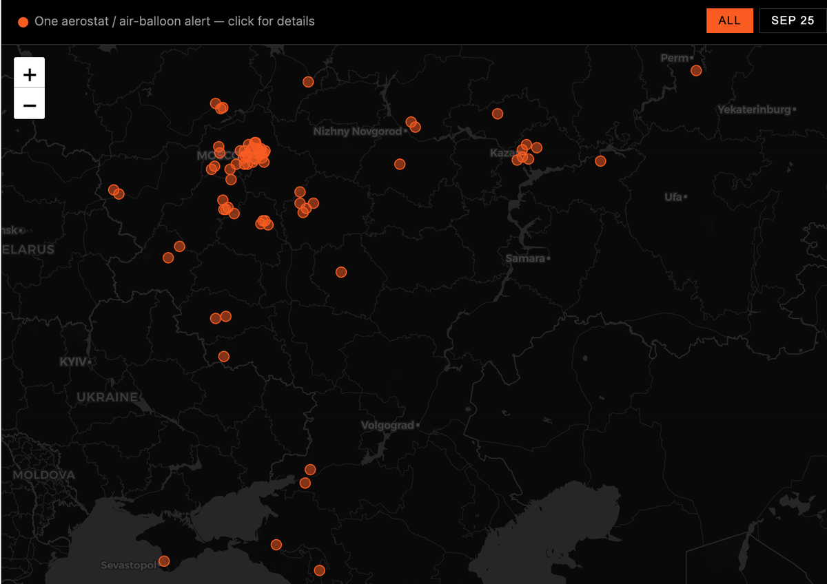Filter alerts to SEP 25
This screenshot has height=584, width=827.
[793, 21]
